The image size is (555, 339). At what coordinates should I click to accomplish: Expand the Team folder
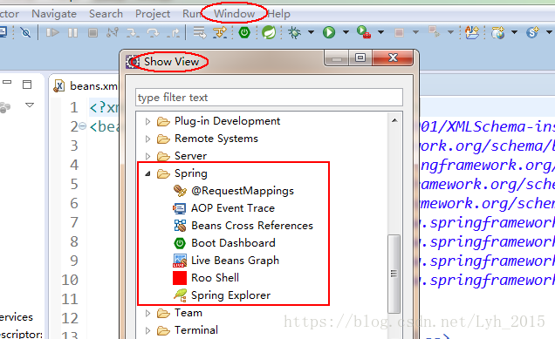click(x=148, y=313)
